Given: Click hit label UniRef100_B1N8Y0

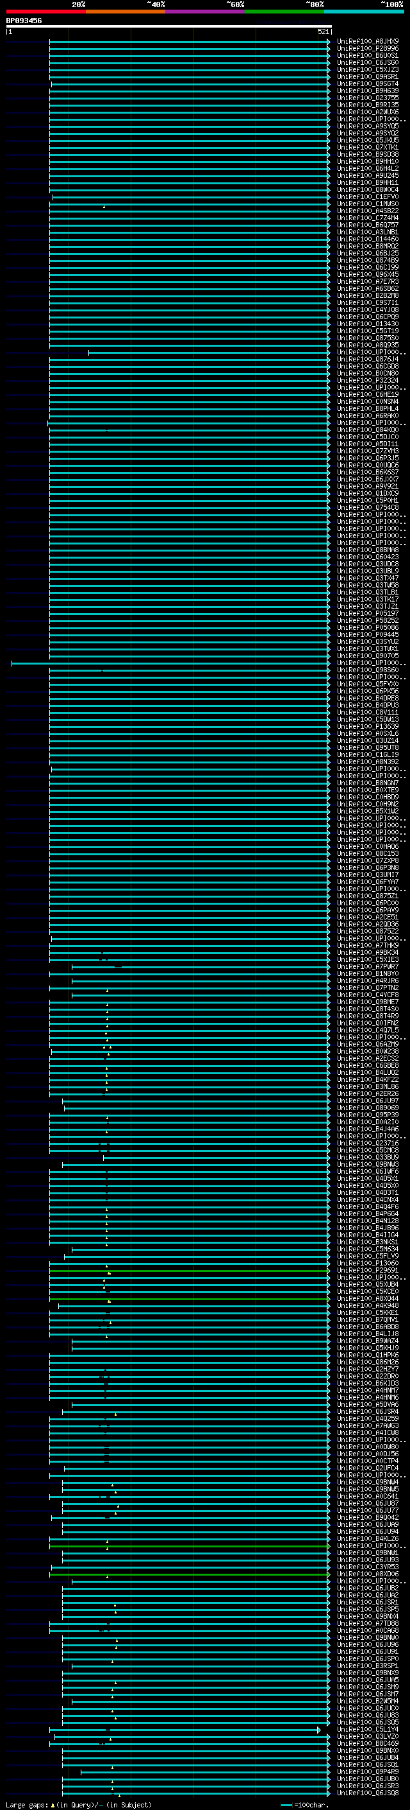Looking at the screenshot, I should (367, 974).
